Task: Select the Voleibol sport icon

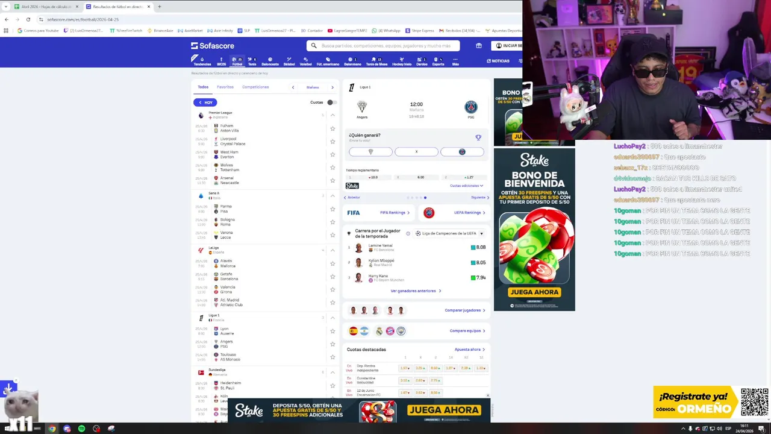Action: pos(305,61)
